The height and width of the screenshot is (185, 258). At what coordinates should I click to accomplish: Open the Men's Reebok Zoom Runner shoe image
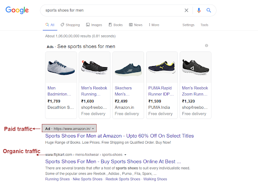click(x=196, y=68)
